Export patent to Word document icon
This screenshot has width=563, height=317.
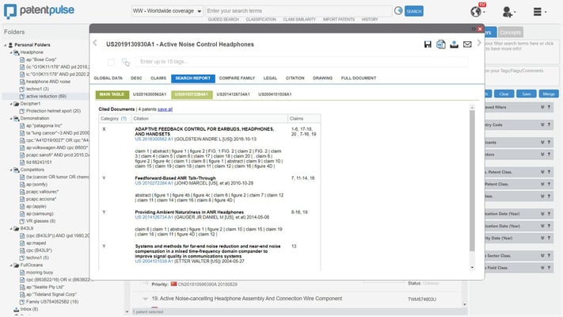tap(441, 44)
